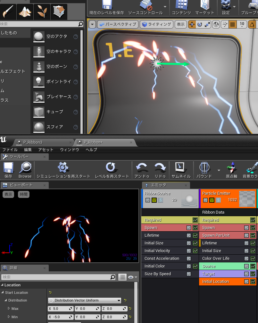
Task: Toggle the Color Over Life module checkbox
Action: point(246,259)
